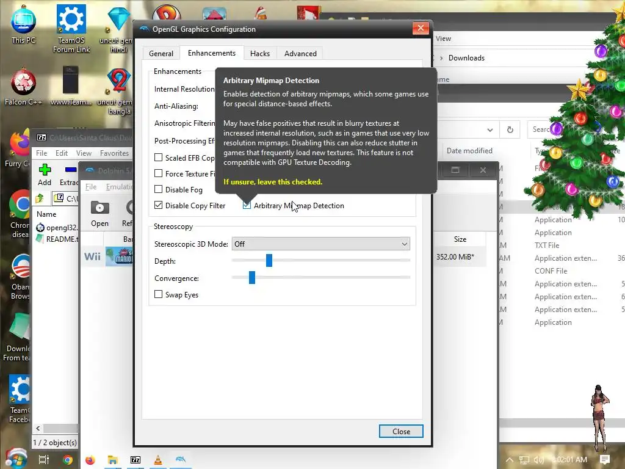Select the Enhancements tab
This screenshot has width=625, height=469.
(x=212, y=53)
